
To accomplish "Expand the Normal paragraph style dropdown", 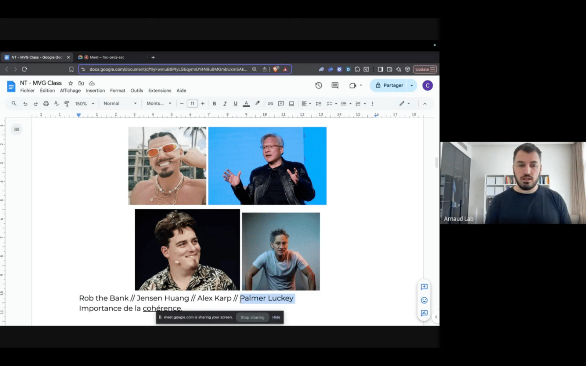I will pyautogui.click(x=120, y=104).
